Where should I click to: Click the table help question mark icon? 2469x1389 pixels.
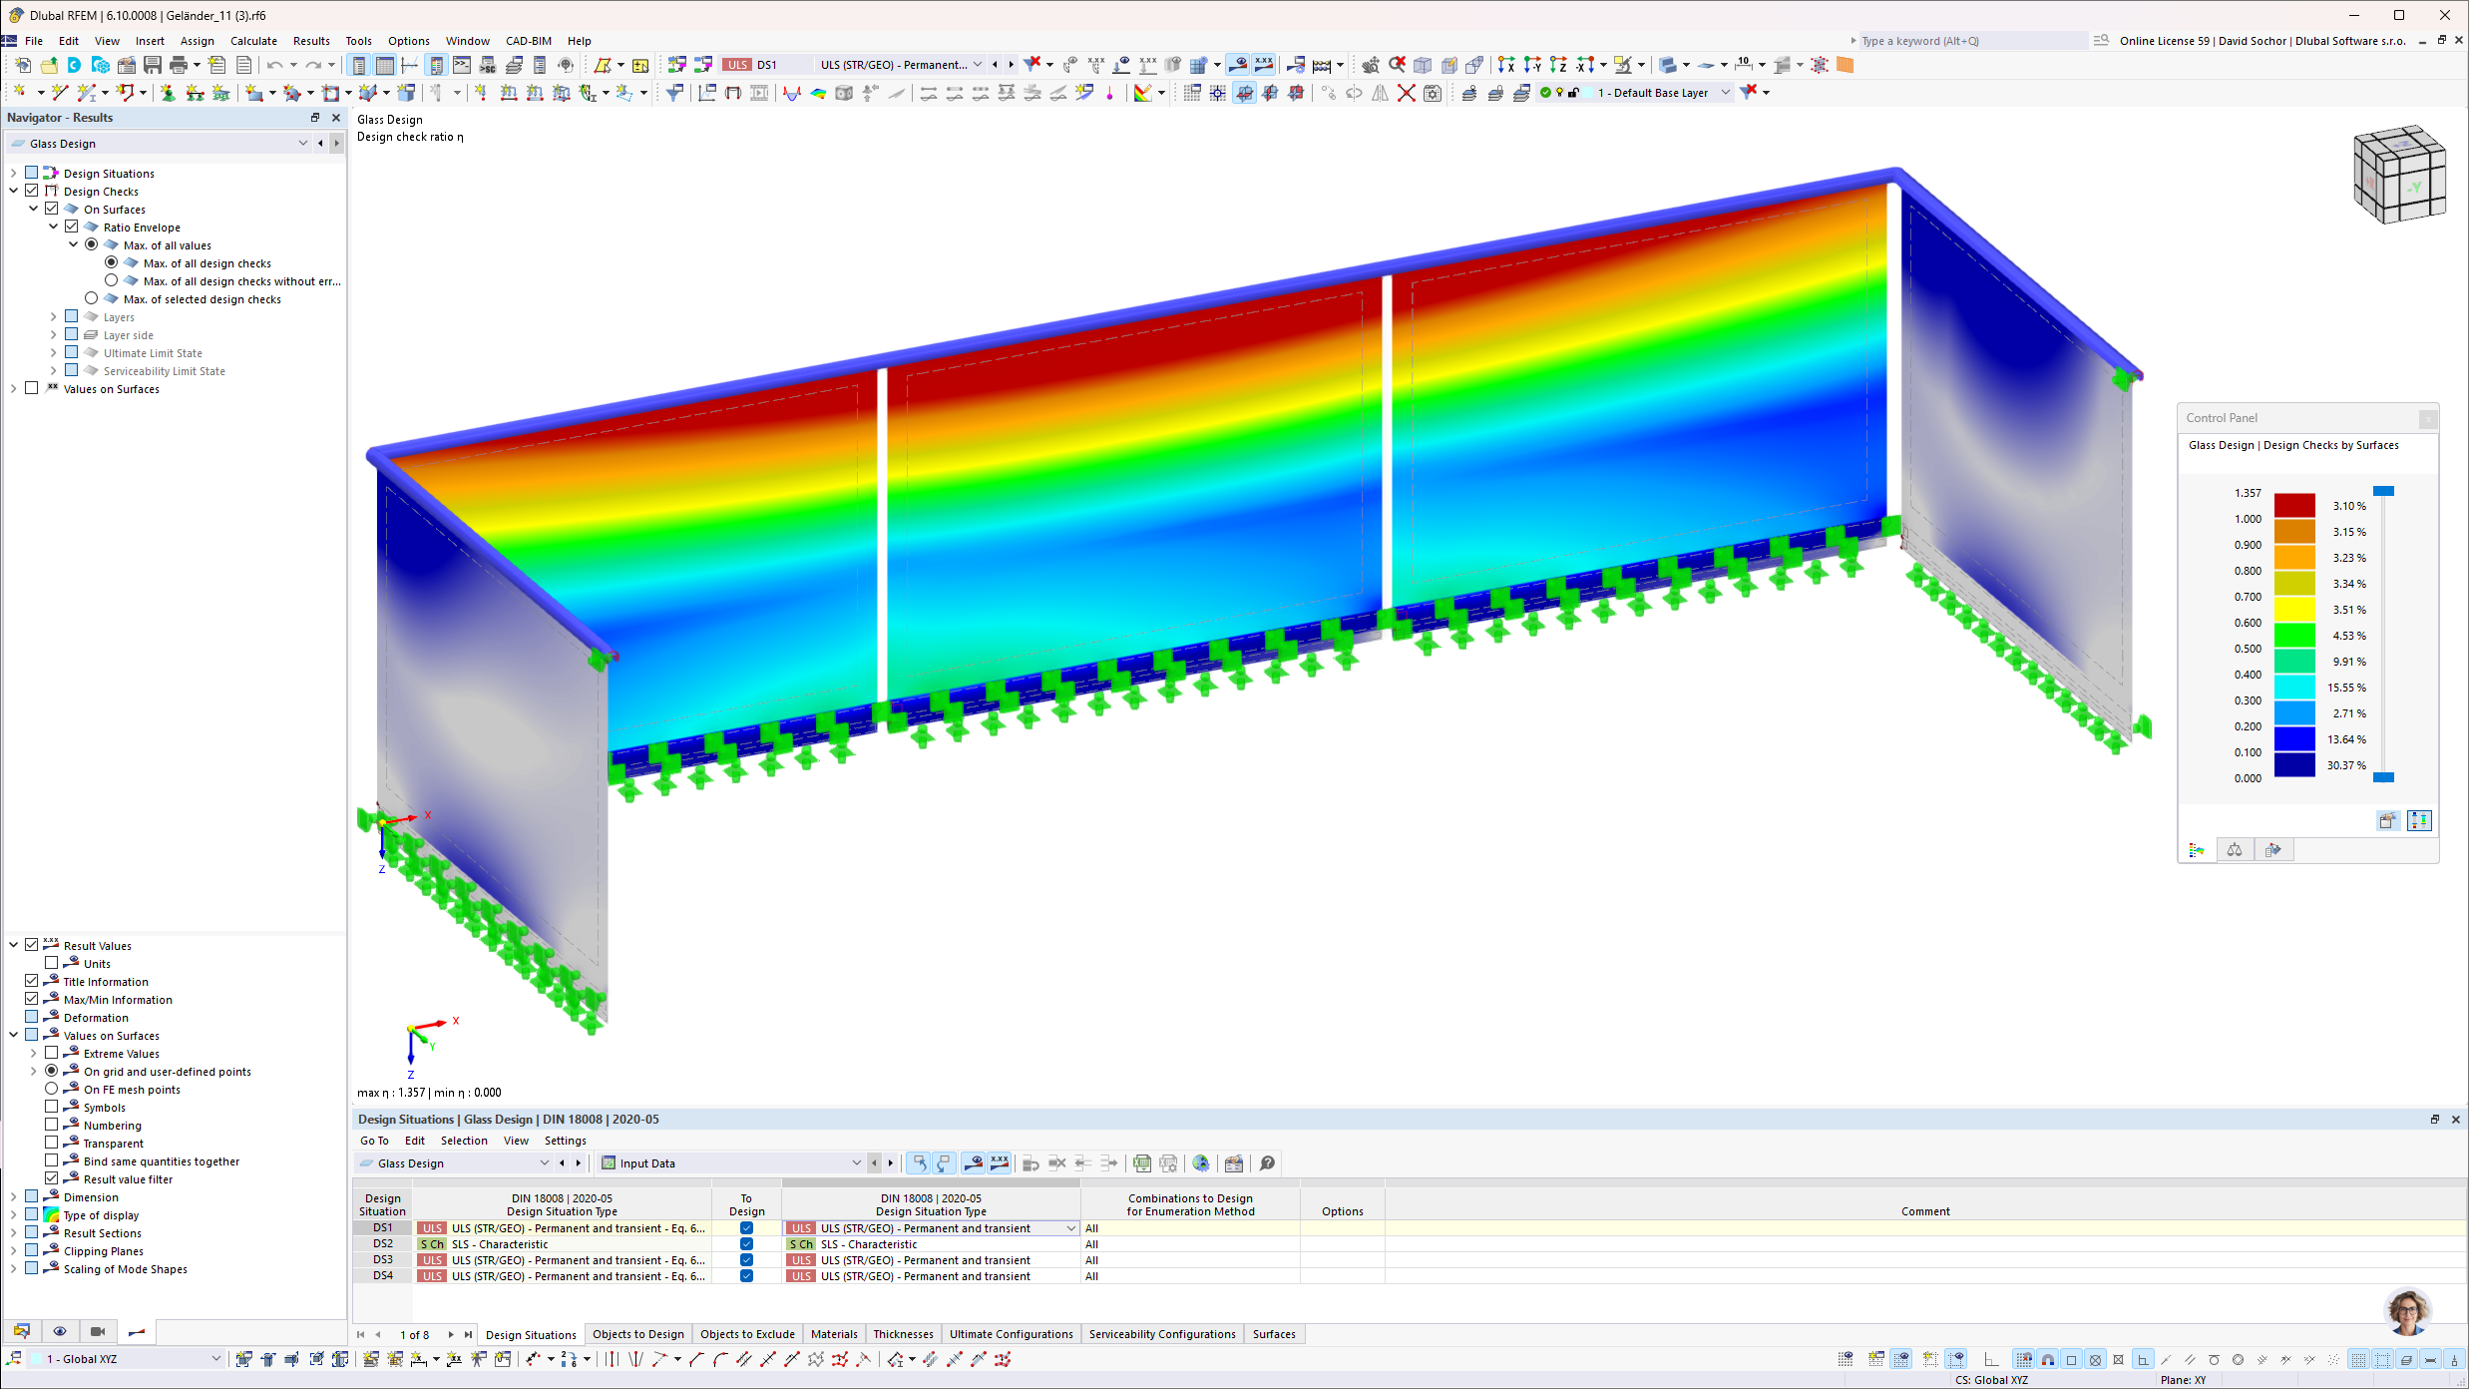click(x=1267, y=1162)
